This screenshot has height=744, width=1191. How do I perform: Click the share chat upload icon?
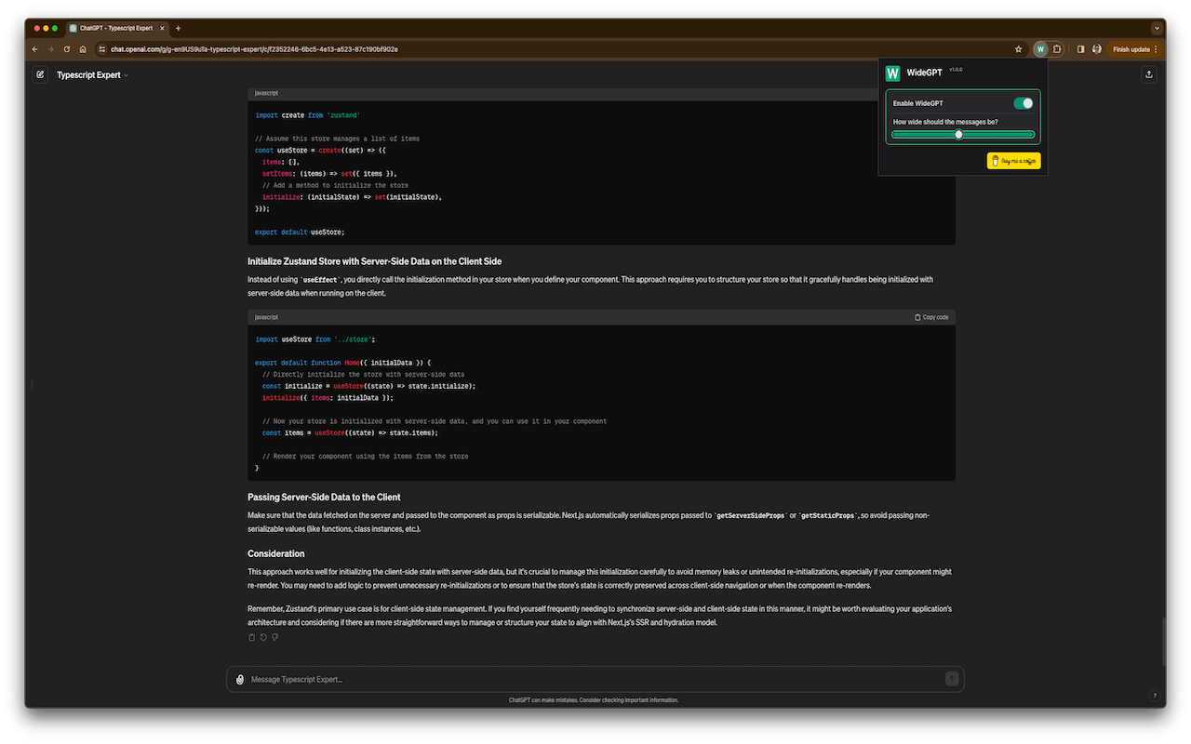point(1149,74)
